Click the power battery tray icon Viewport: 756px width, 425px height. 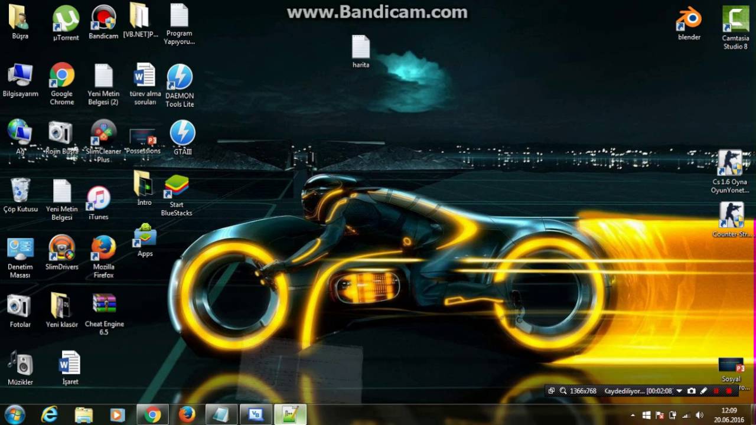[x=673, y=416]
